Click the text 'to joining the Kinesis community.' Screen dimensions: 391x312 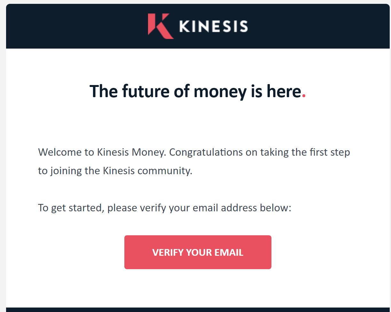click(115, 171)
